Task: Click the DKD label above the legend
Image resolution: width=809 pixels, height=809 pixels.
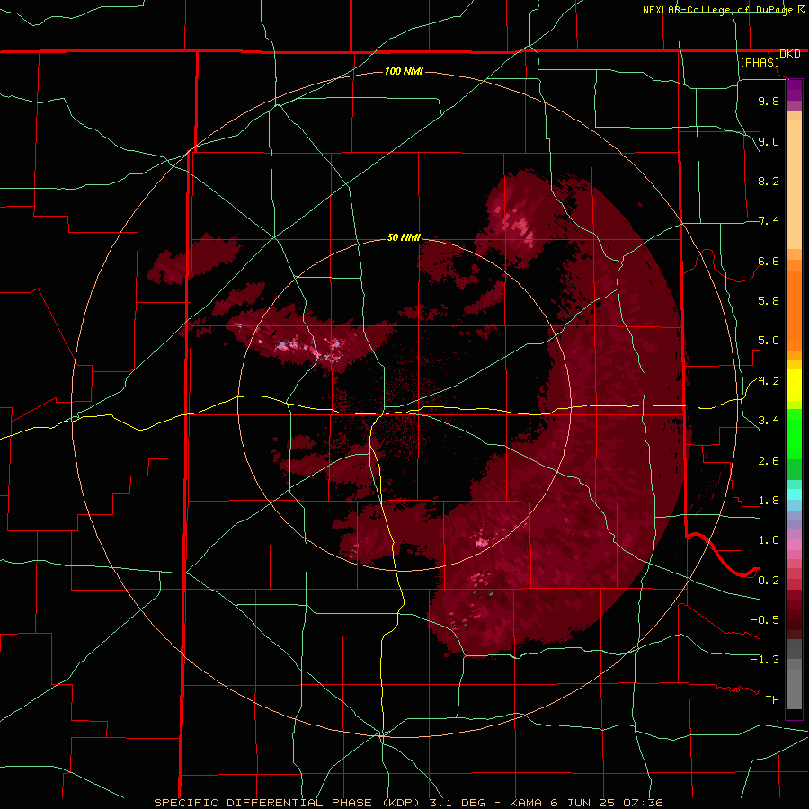Action: (790, 54)
